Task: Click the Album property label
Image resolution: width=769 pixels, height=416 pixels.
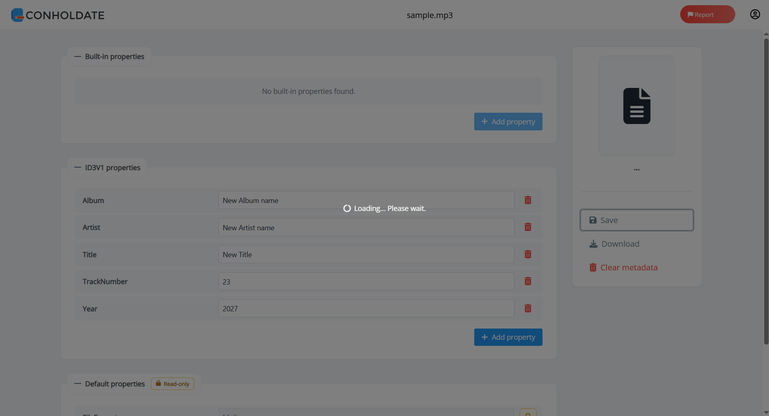Action: tap(93, 200)
